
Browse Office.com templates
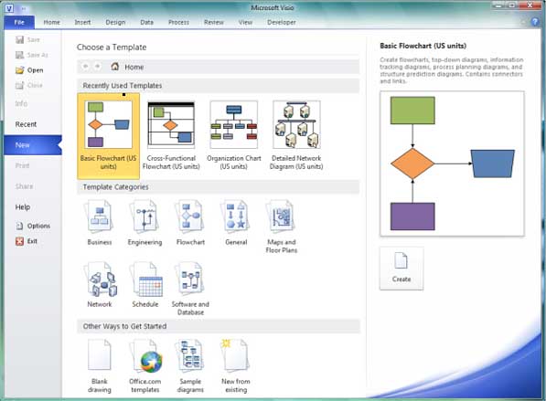click(x=145, y=366)
